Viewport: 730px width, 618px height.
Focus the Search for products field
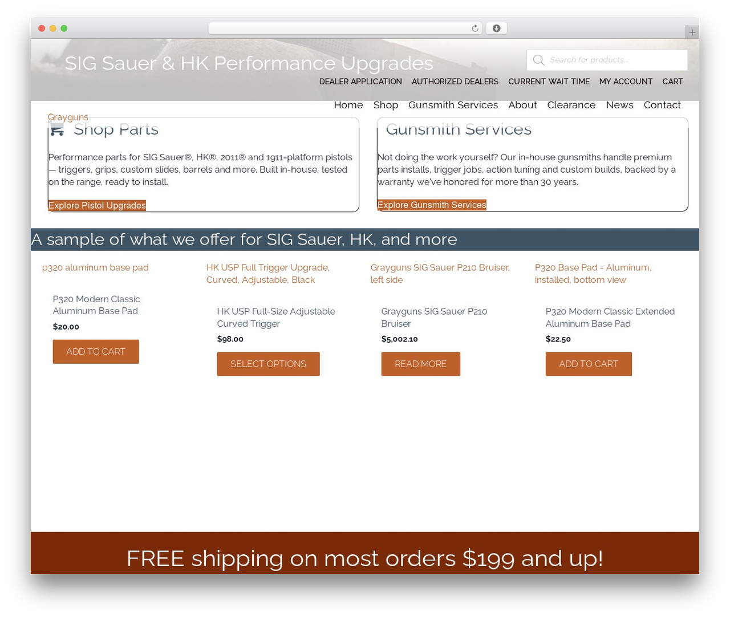[x=607, y=60]
